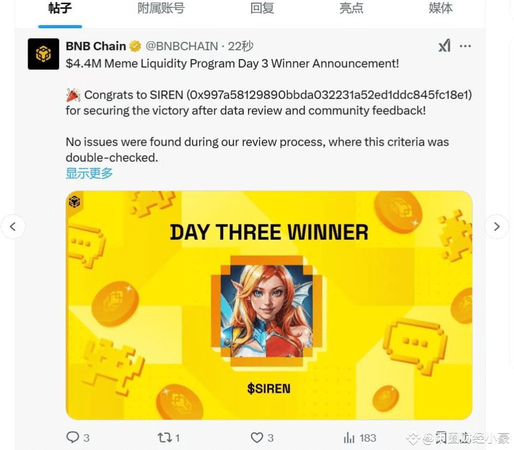
Task: Click the @BNBCHAIN handle link
Action: pos(181,46)
